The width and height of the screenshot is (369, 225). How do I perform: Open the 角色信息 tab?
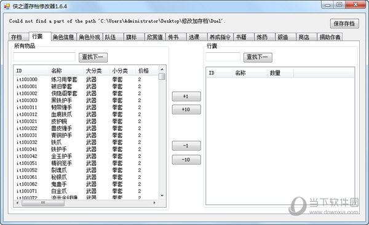coord(63,37)
